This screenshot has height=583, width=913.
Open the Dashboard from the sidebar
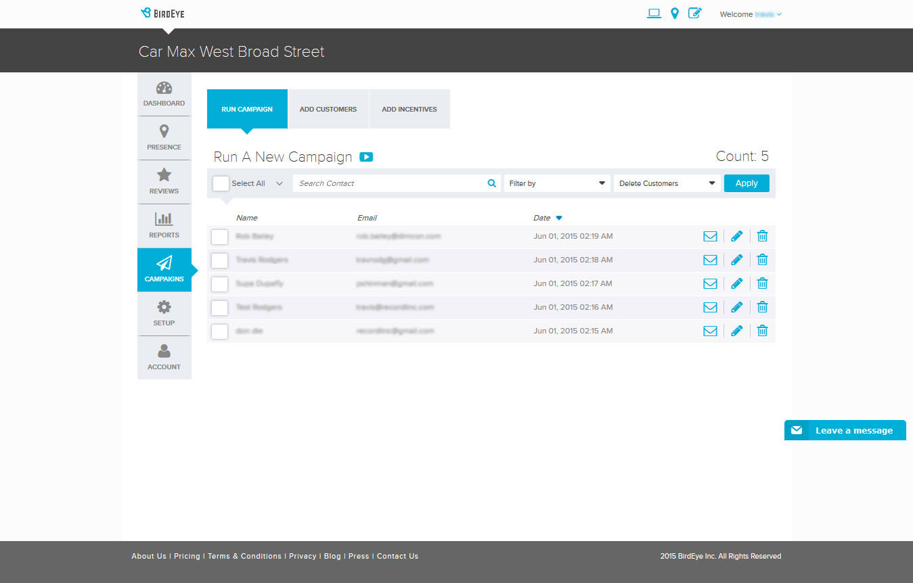click(164, 93)
